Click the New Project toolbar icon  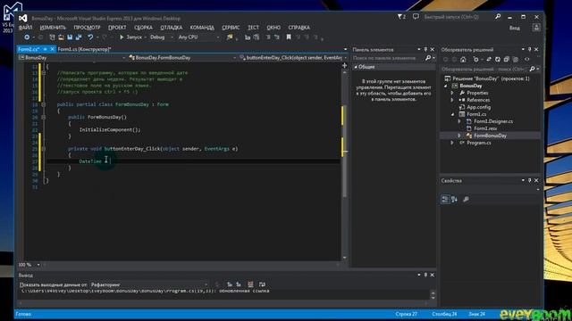point(52,37)
